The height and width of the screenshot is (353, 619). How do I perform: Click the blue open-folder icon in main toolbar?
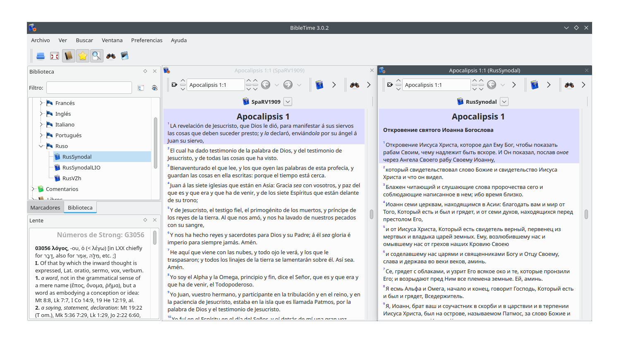[41, 56]
